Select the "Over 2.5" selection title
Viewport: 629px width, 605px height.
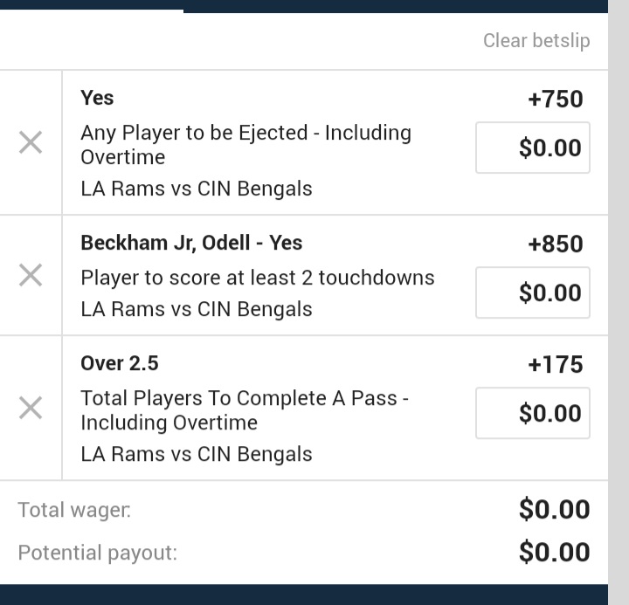120,363
